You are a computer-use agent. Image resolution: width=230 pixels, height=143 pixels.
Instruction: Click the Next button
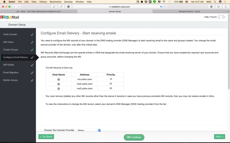(x=219, y=137)
